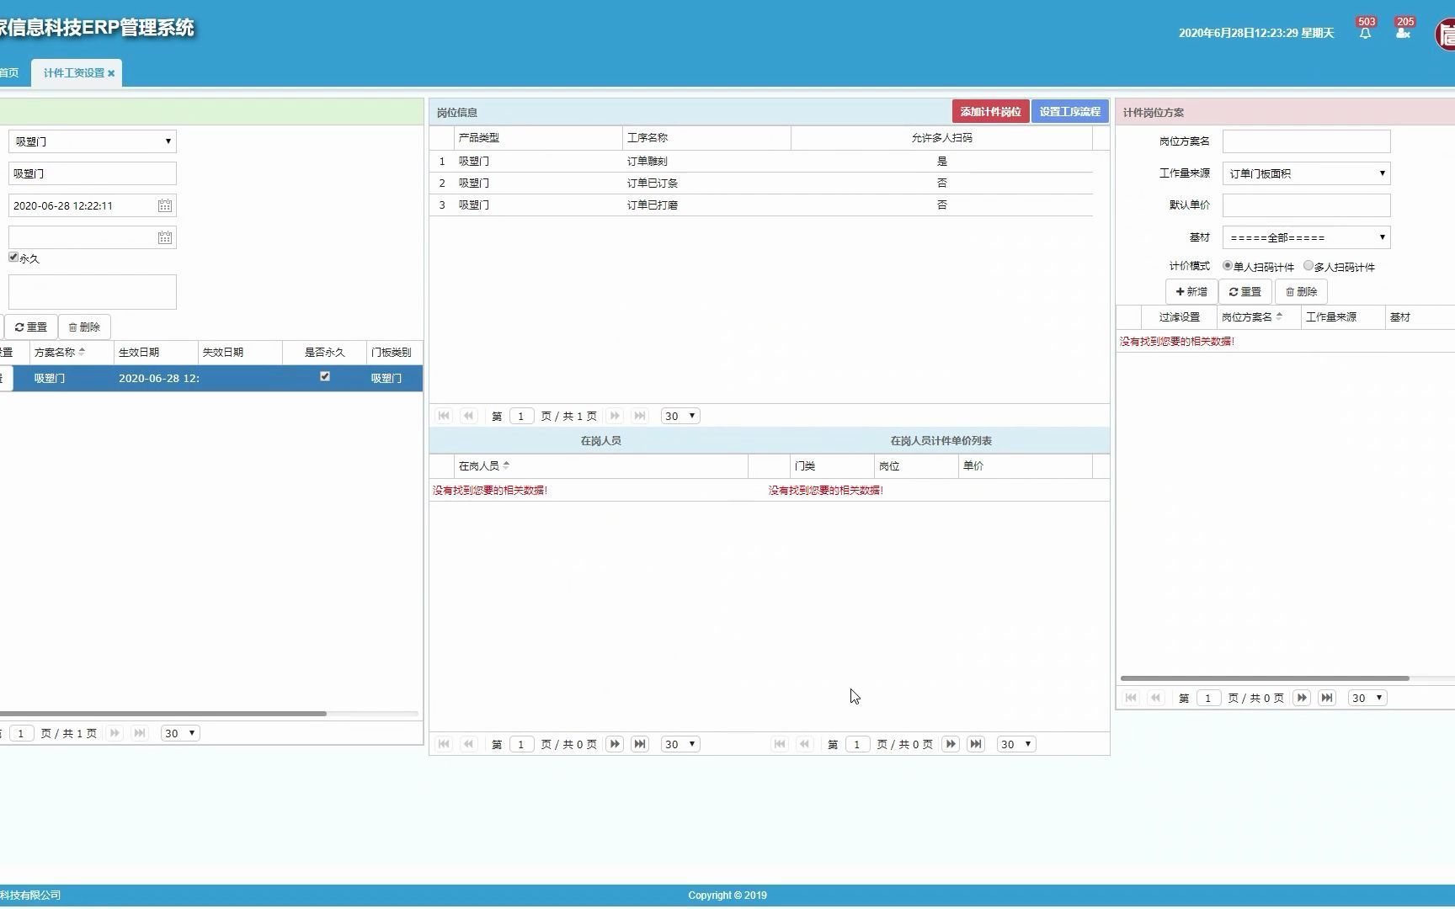Click 删除 in 计件岗位方案 panel

pyautogui.click(x=1302, y=292)
